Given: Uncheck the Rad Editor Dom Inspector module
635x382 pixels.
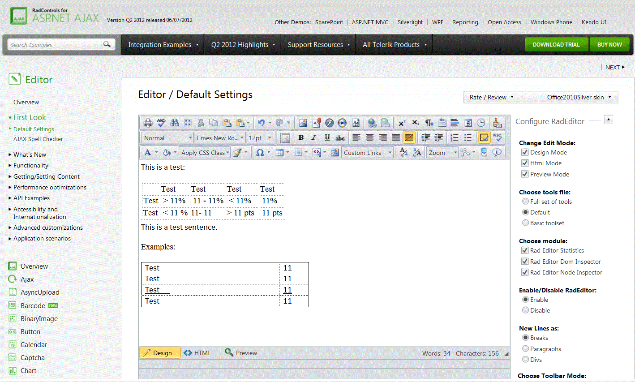Looking at the screenshot, I should pos(525,262).
